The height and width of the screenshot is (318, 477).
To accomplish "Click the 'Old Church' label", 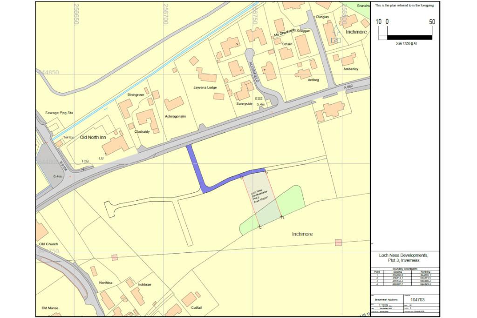I will click(x=48, y=244).
